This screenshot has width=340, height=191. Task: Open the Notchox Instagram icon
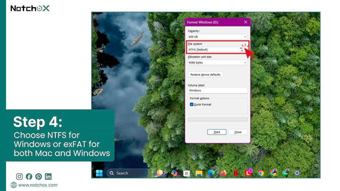19,177
